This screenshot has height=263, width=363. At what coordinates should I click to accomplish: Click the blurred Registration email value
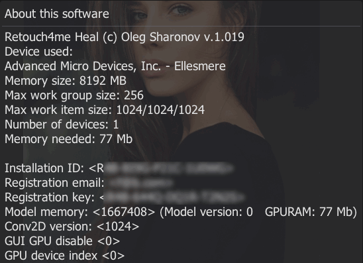point(140,183)
